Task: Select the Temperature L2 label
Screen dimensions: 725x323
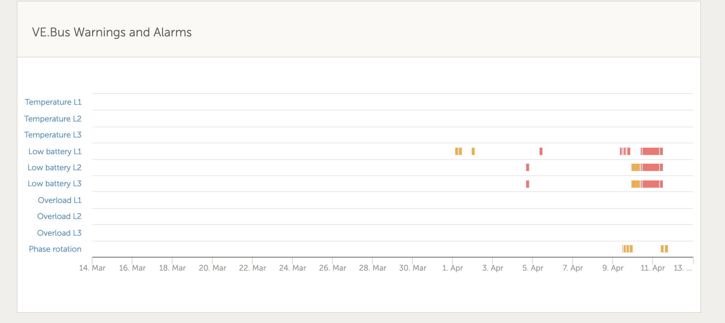Action: click(53, 119)
